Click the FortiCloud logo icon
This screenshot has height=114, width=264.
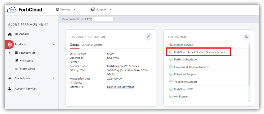pyautogui.click(x=12, y=10)
